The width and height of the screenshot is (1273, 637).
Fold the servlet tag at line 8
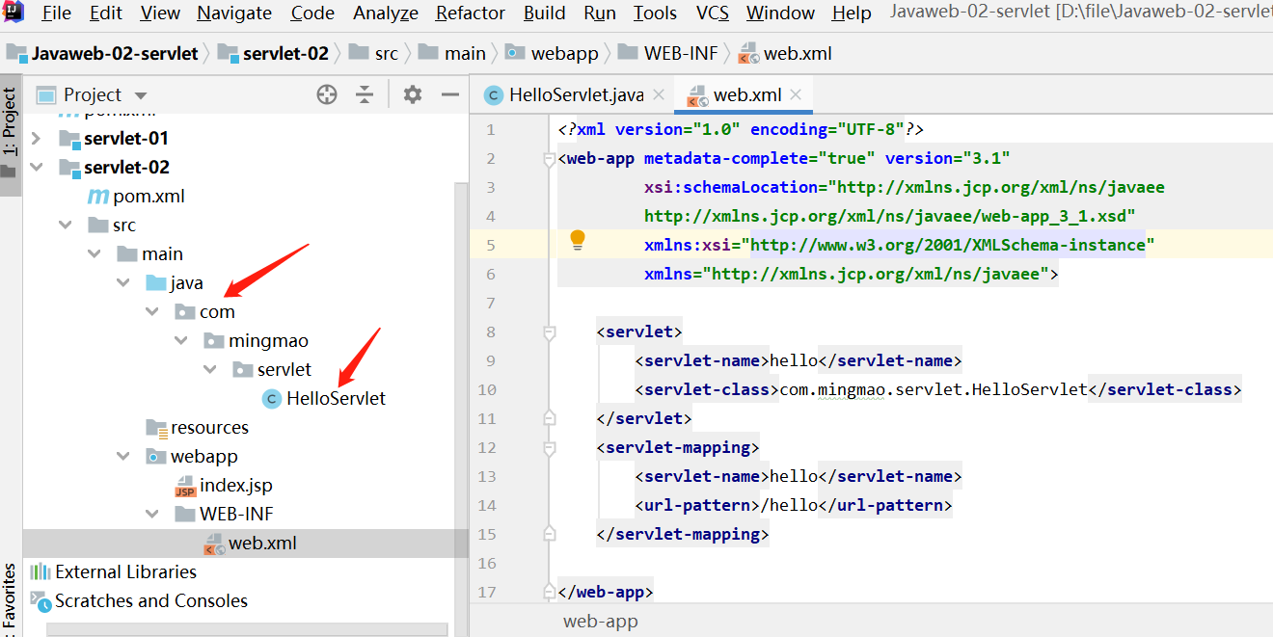(x=549, y=332)
